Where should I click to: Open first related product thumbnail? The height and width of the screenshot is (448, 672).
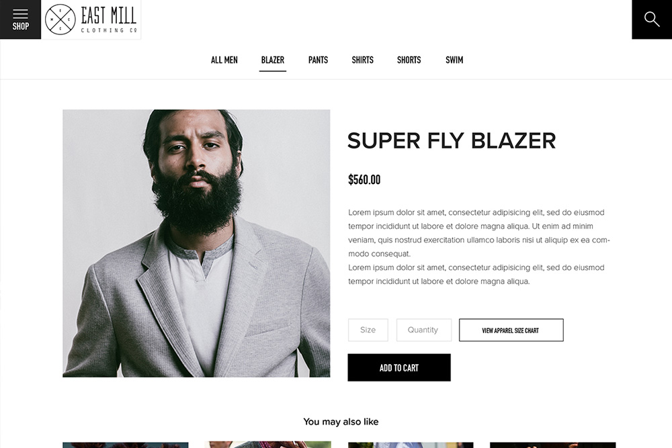[x=126, y=445]
